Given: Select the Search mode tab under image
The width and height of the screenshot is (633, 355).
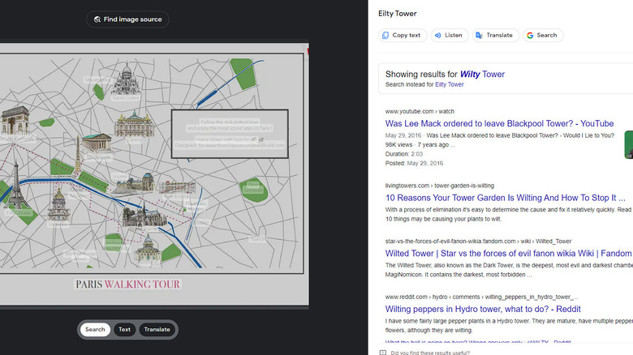Looking at the screenshot, I should (95, 329).
